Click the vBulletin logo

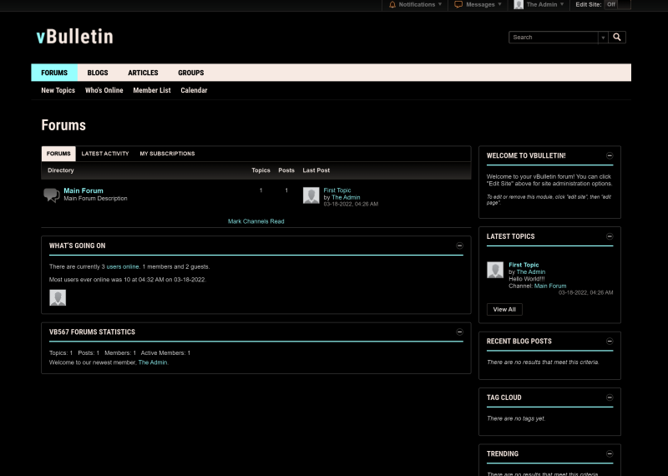(x=75, y=37)
